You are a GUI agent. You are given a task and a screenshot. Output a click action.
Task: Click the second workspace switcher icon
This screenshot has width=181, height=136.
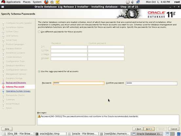pos(172,134)
